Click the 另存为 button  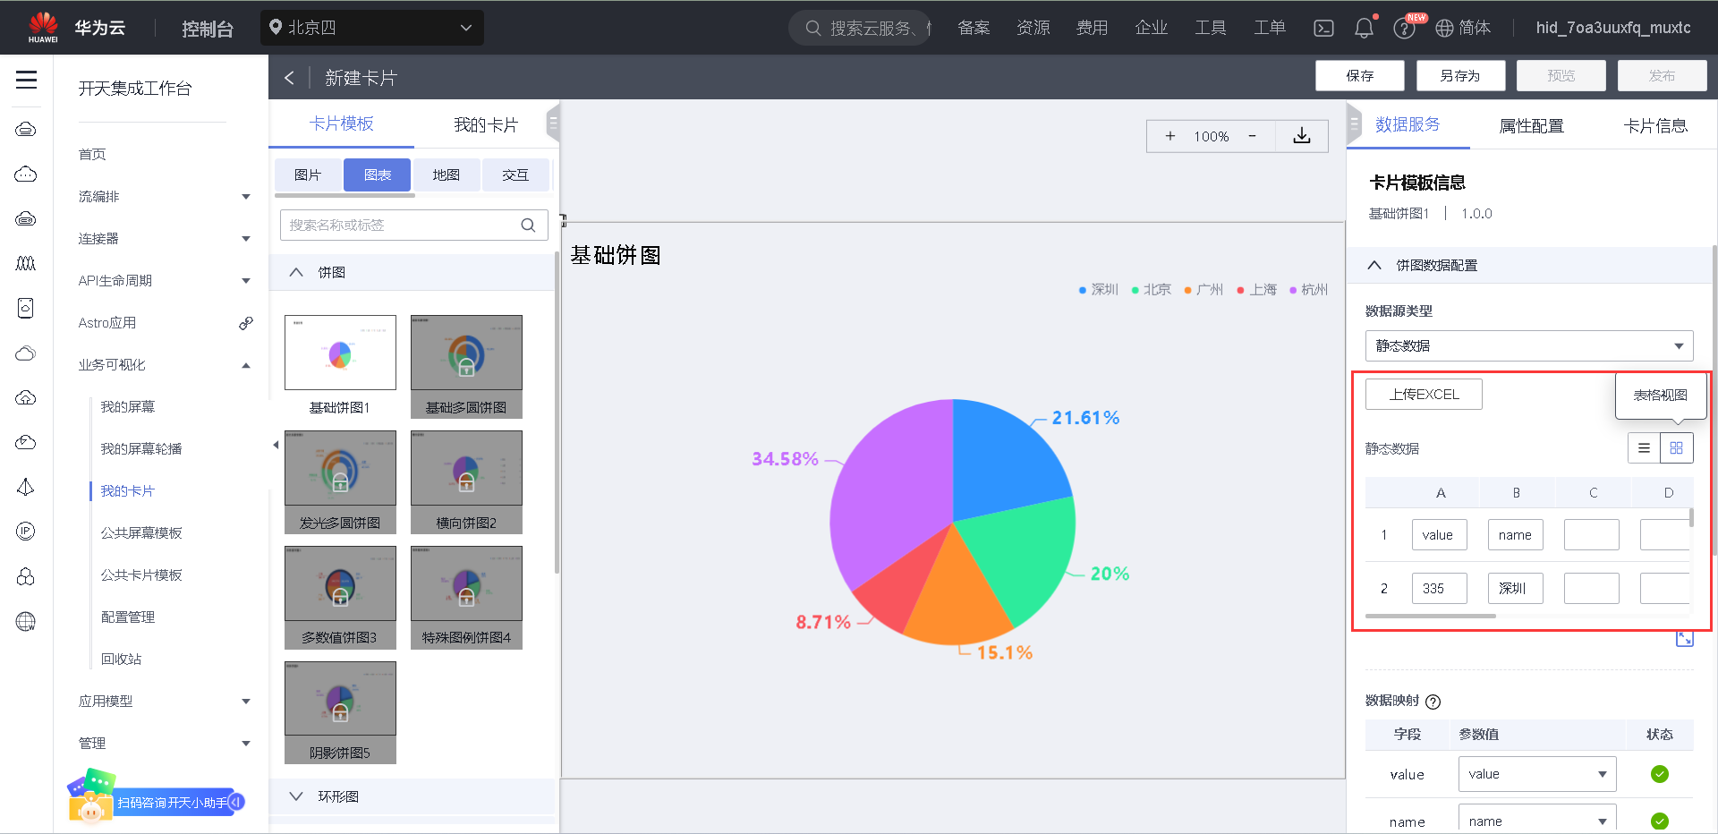point(1460,76)
